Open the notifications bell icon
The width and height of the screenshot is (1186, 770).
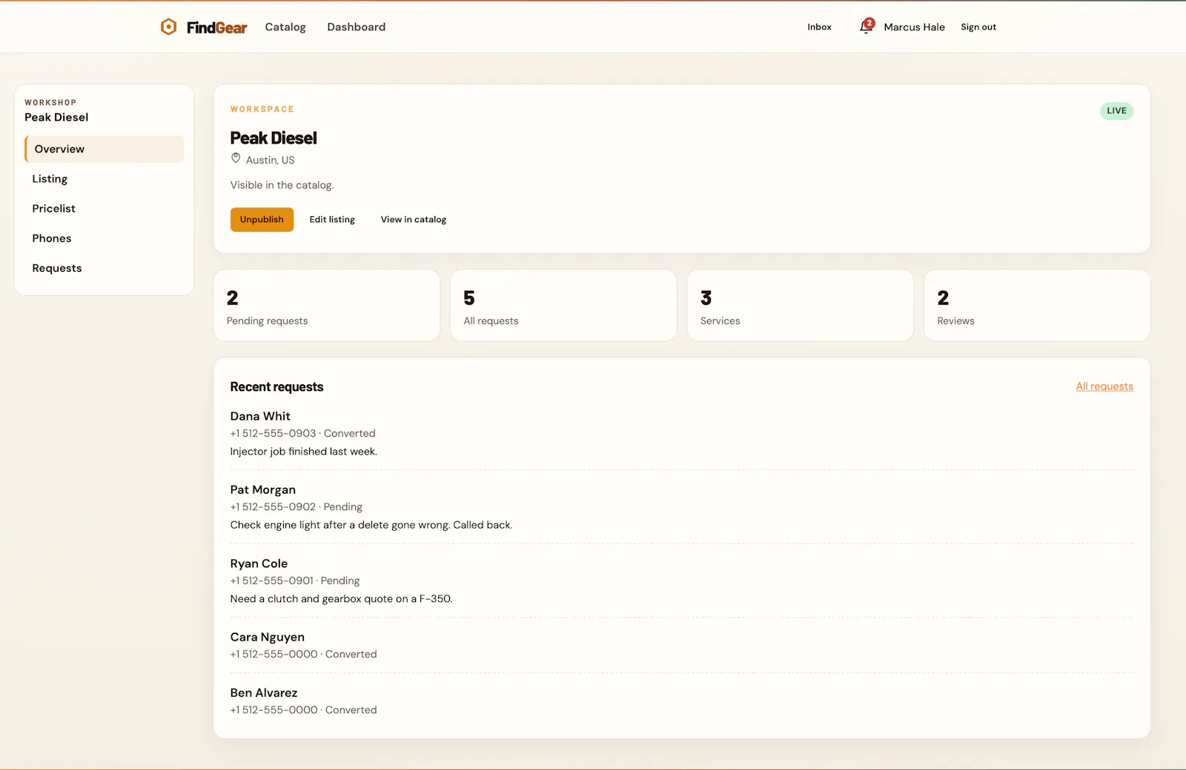[x=866, y=27]
